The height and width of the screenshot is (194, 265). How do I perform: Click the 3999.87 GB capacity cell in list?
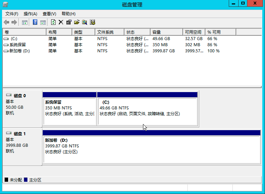pyautogui.click(x=163, y=51)
